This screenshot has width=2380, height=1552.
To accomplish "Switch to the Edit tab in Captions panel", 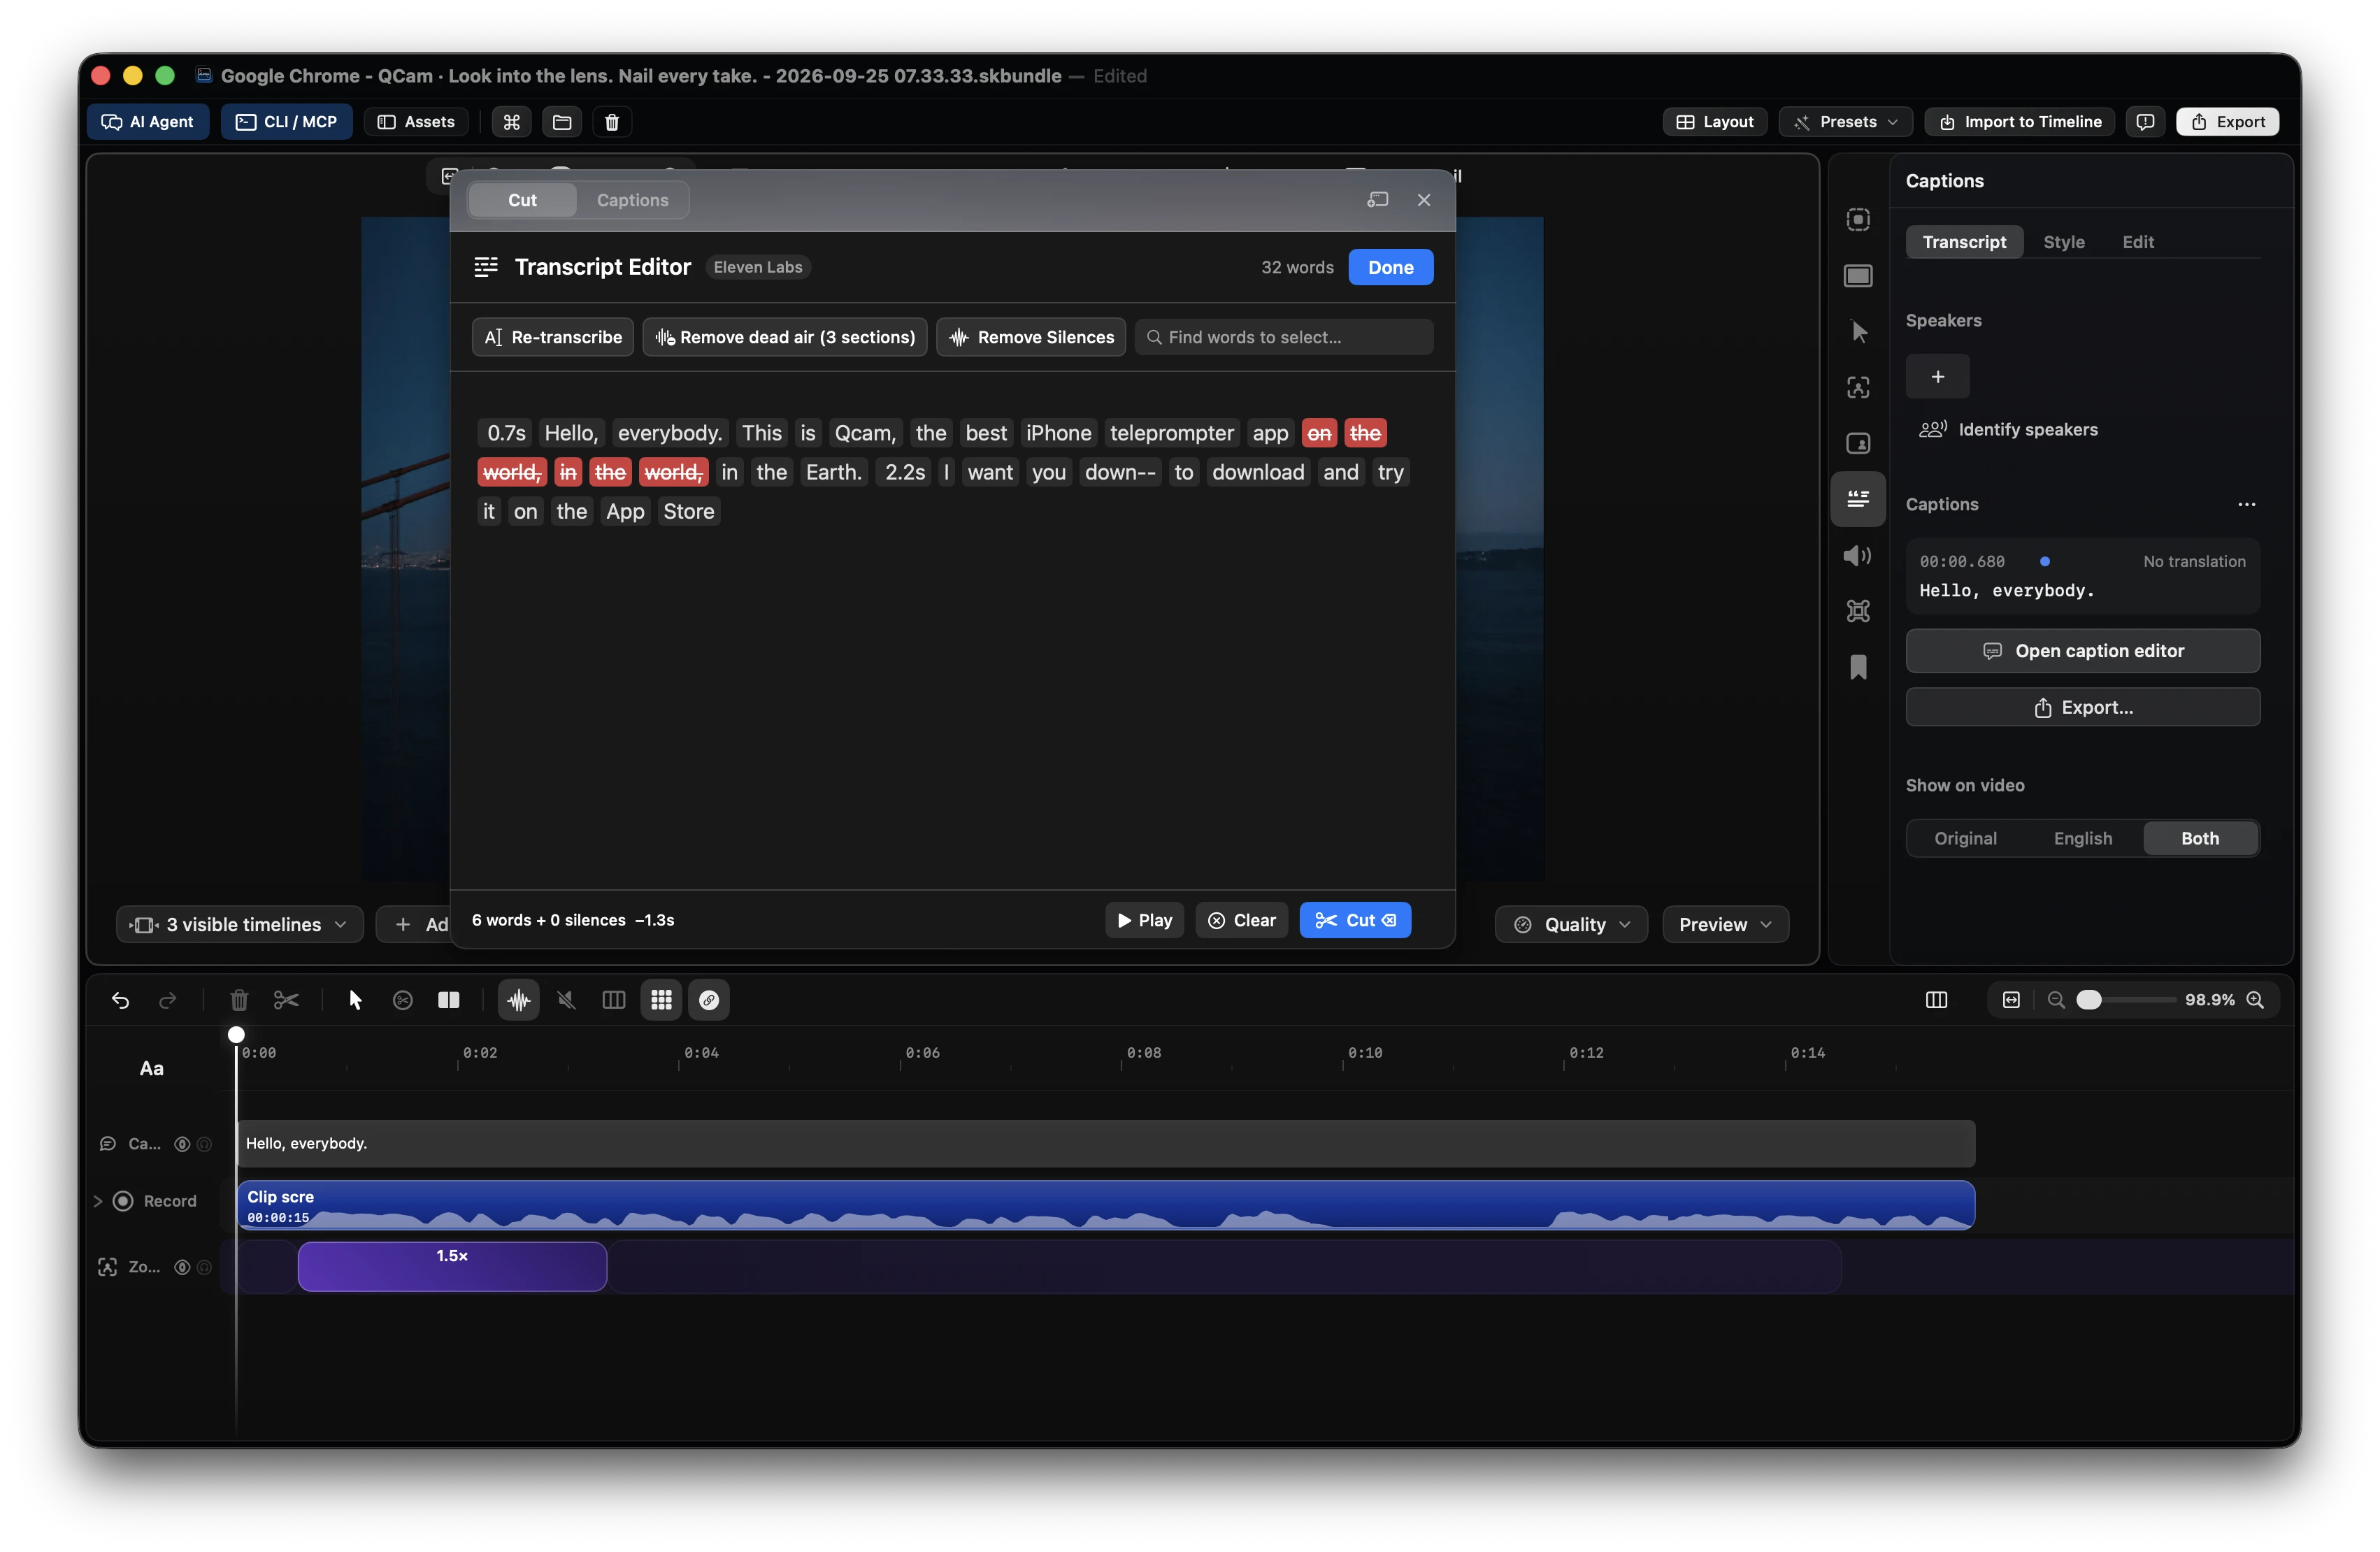I will coord(2138,242).
